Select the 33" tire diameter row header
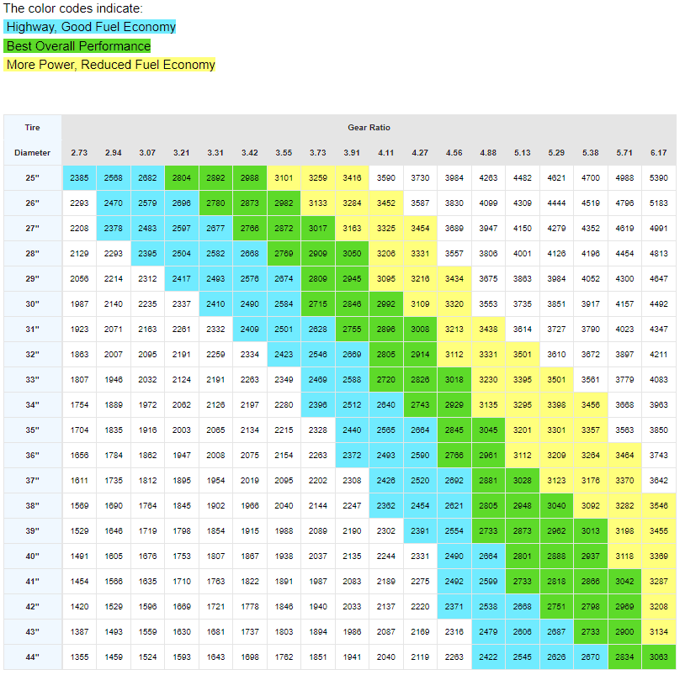This screenshot has width=685, height=675. pyautogui.click(x=32, y=380)
